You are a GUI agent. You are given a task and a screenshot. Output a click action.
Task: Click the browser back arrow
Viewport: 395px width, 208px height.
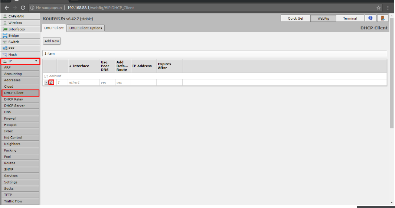(x=7, y=8)
